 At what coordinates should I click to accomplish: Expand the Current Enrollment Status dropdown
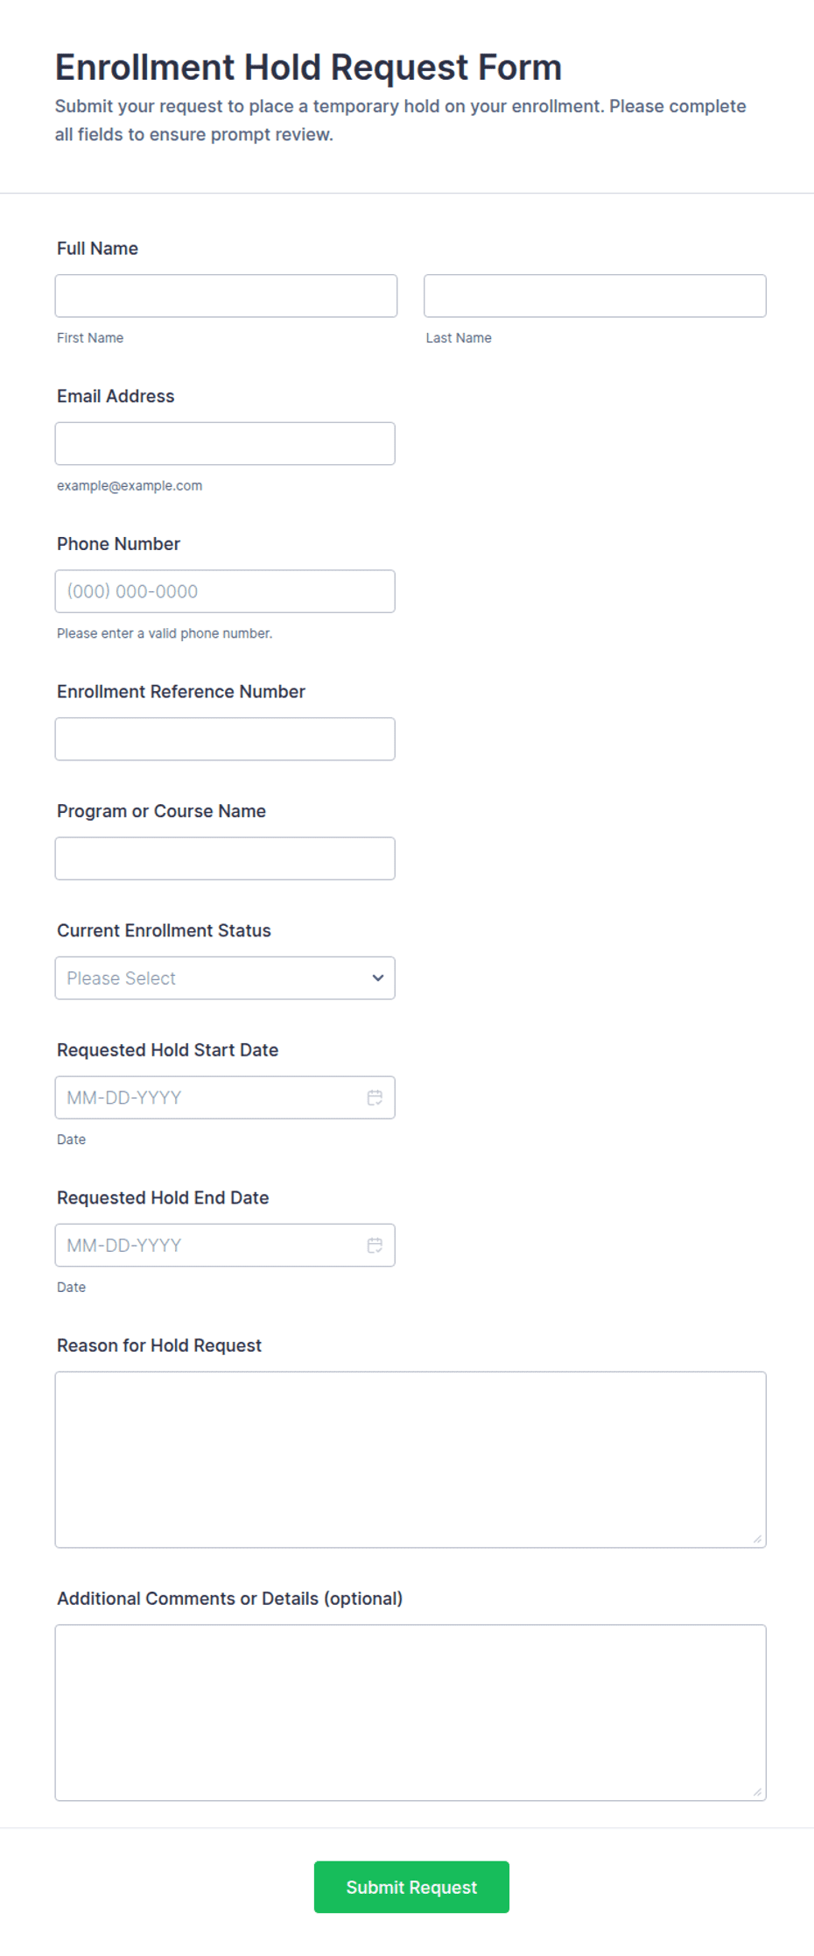pyautogui.click(x=225, y=978)
